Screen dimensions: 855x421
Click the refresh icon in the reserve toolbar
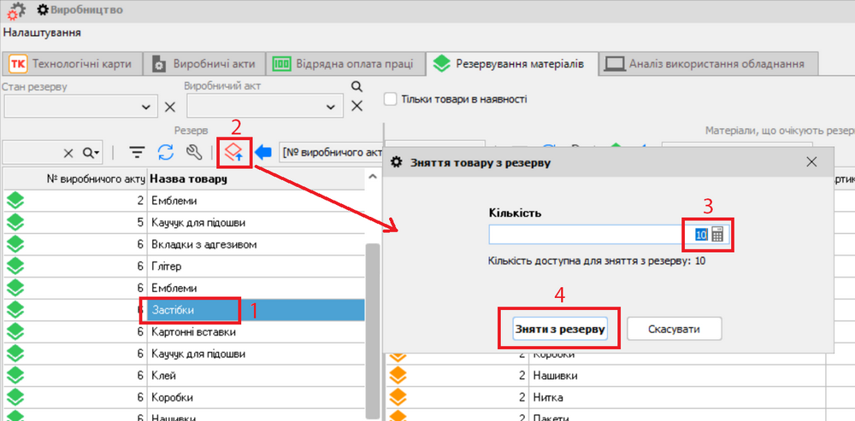coord(166,153)
